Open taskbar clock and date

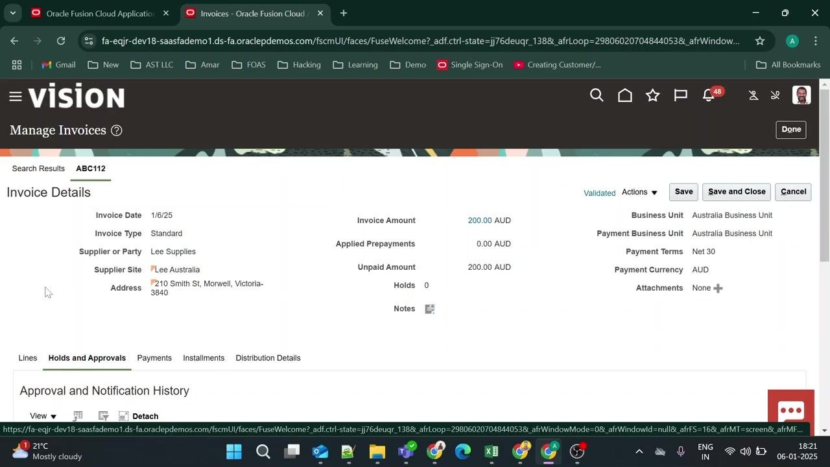click(797, 451)
